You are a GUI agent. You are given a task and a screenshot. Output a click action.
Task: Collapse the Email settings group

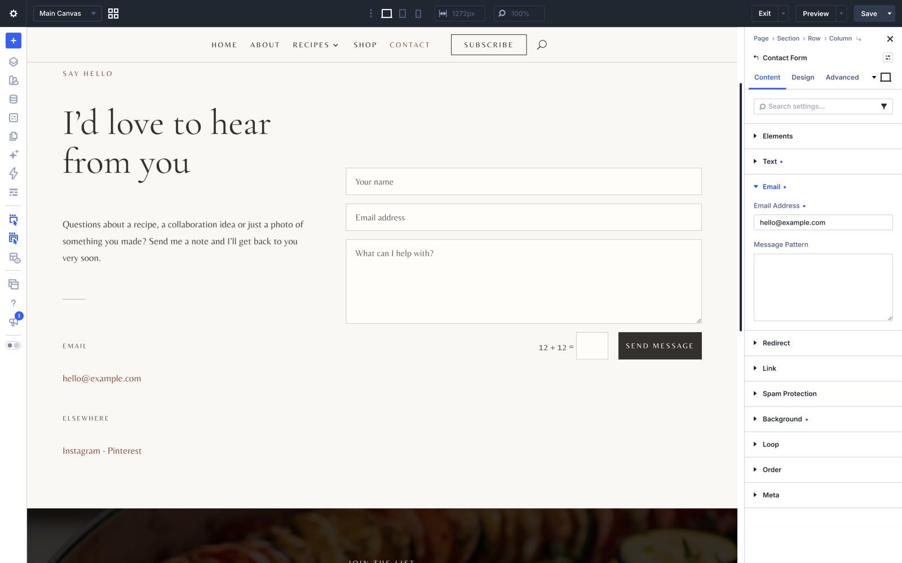click(823, 187)
